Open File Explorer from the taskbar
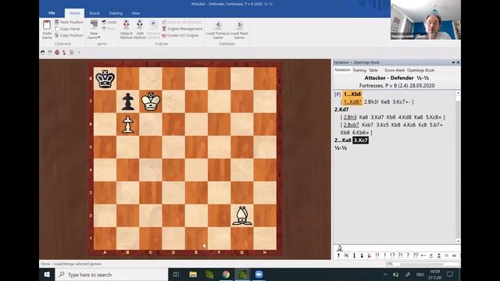 click(193, 275)
